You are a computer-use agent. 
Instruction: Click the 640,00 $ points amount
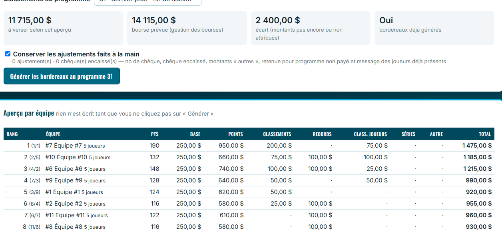(x=231, y=180)
